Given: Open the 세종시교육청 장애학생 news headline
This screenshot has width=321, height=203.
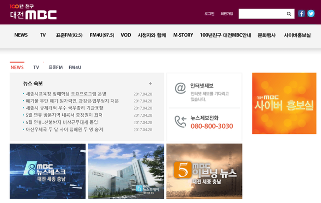Looking at the screenshot, I should tap(66, 94).
